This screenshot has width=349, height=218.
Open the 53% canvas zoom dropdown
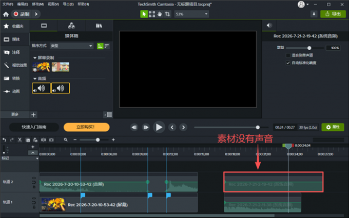191,14
